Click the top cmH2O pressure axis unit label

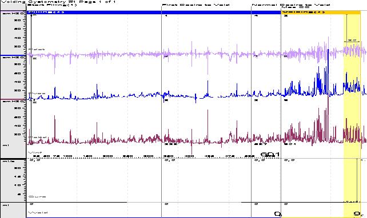pyautogui.click(x=13, y=14)
